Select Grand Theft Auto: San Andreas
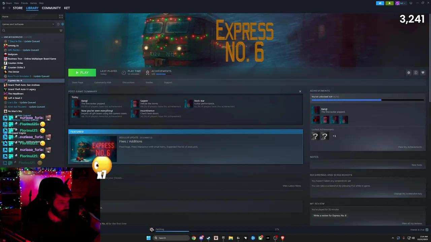The width and height of the screenshot is (431, 242). point(24,85)
